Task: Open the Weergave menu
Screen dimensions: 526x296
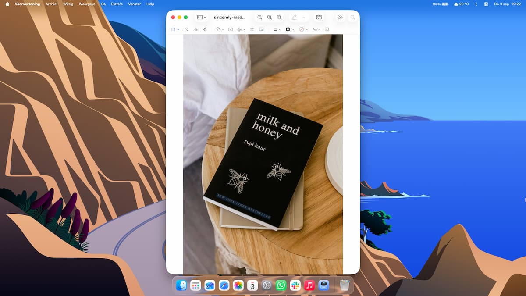Action: pyautogui.click(x=87, y=4)
